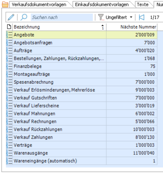
Task: Click the pencil edit icon
Action: pos(11,17)
